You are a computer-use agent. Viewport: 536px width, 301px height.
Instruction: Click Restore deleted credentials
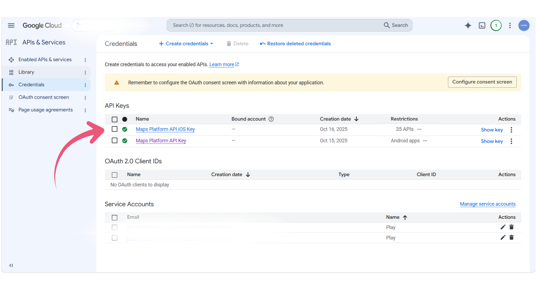pyautogui.click(x=295, y=43)
